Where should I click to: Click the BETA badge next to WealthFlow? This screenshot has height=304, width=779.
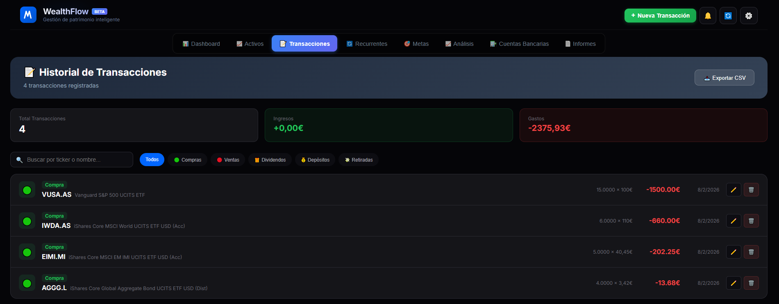[x=100, y=11]
